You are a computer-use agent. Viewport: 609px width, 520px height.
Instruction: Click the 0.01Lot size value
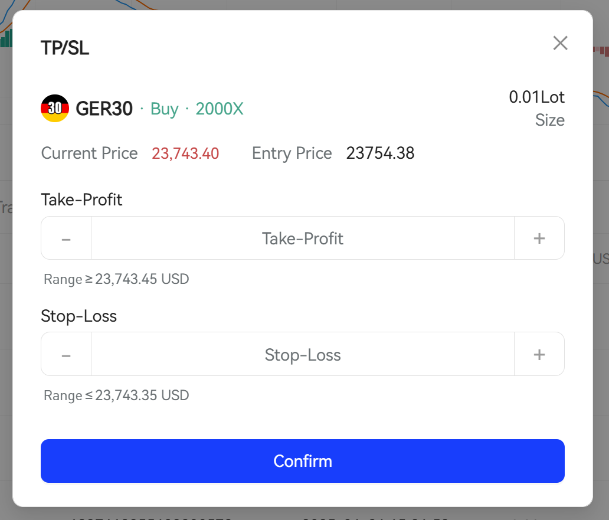pyautogui.click(x=536, y=97)
